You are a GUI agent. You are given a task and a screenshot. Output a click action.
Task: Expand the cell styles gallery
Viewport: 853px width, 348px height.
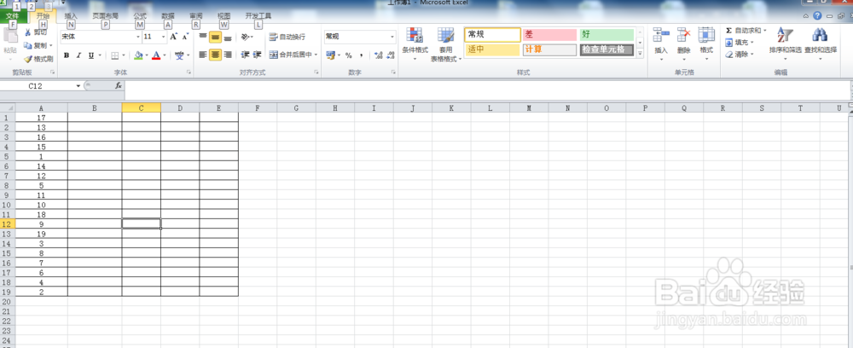[640, 53]
